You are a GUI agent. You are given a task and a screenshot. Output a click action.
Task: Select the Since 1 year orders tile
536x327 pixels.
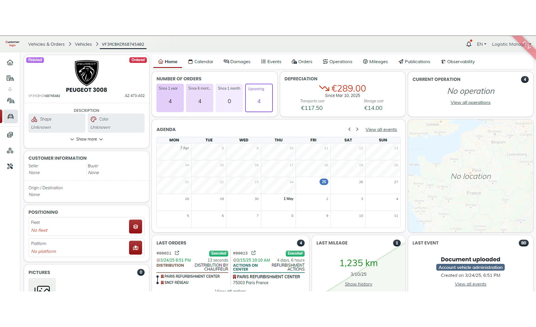(170, 98)
